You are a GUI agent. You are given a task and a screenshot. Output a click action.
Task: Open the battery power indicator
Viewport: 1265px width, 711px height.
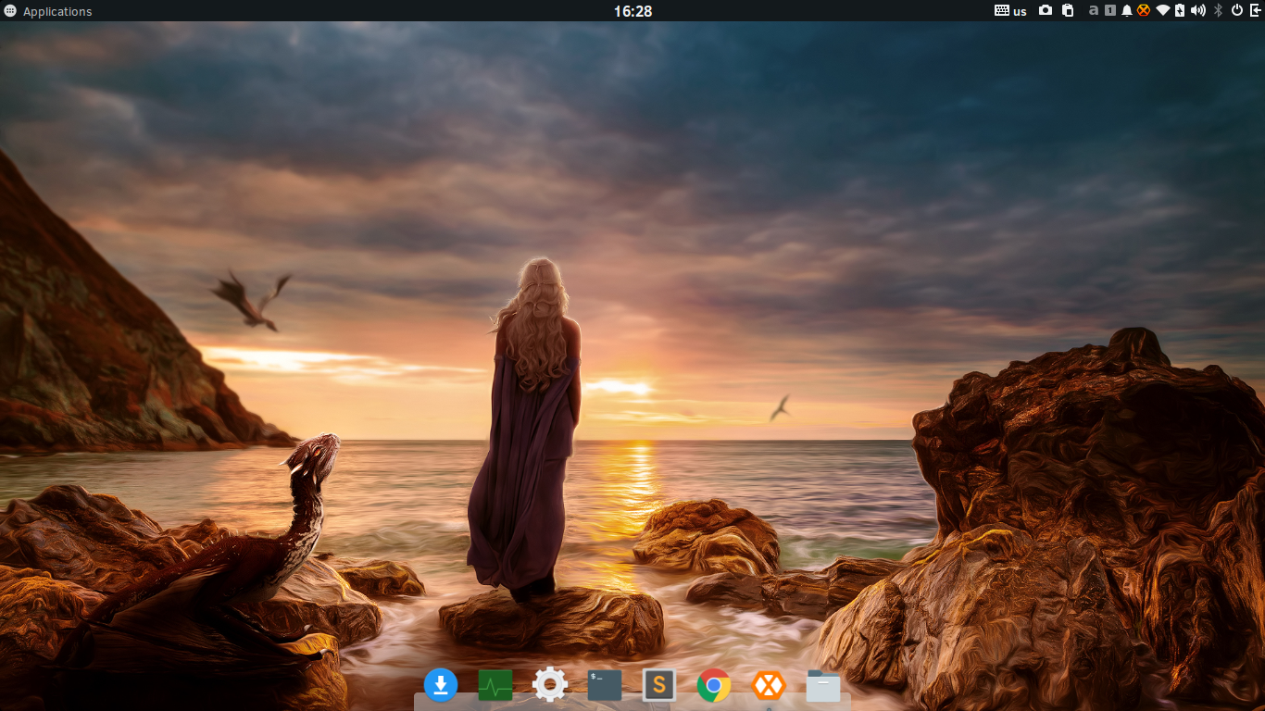point(1180,10)
